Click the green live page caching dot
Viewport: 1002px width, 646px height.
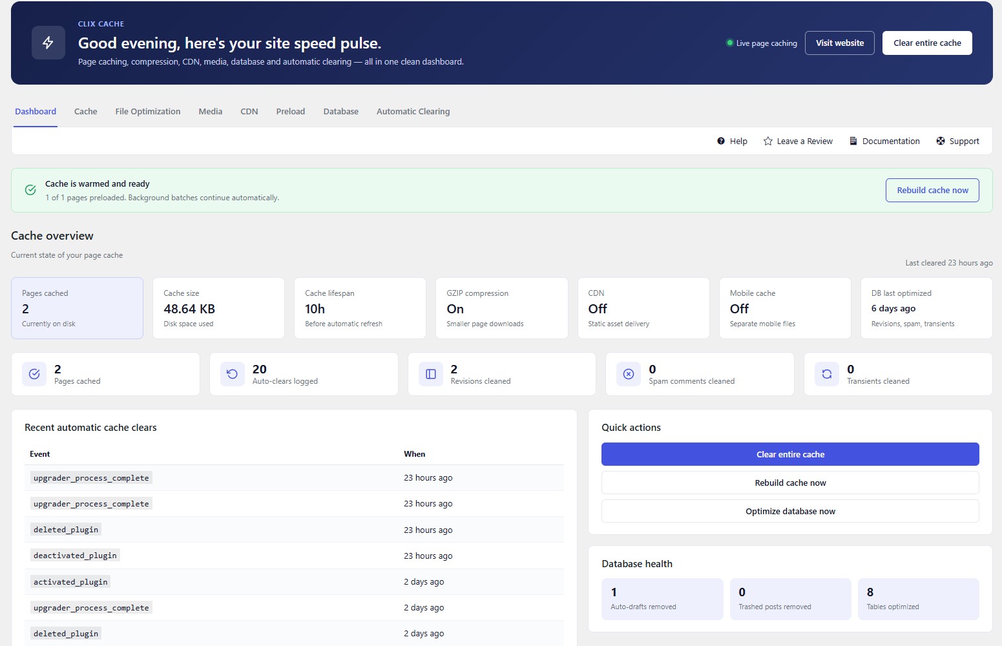pos(729,43)
